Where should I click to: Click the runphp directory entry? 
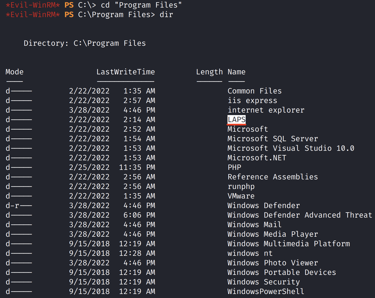click(x=241, y=186)
